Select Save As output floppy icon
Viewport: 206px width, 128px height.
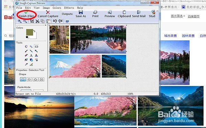81,14
